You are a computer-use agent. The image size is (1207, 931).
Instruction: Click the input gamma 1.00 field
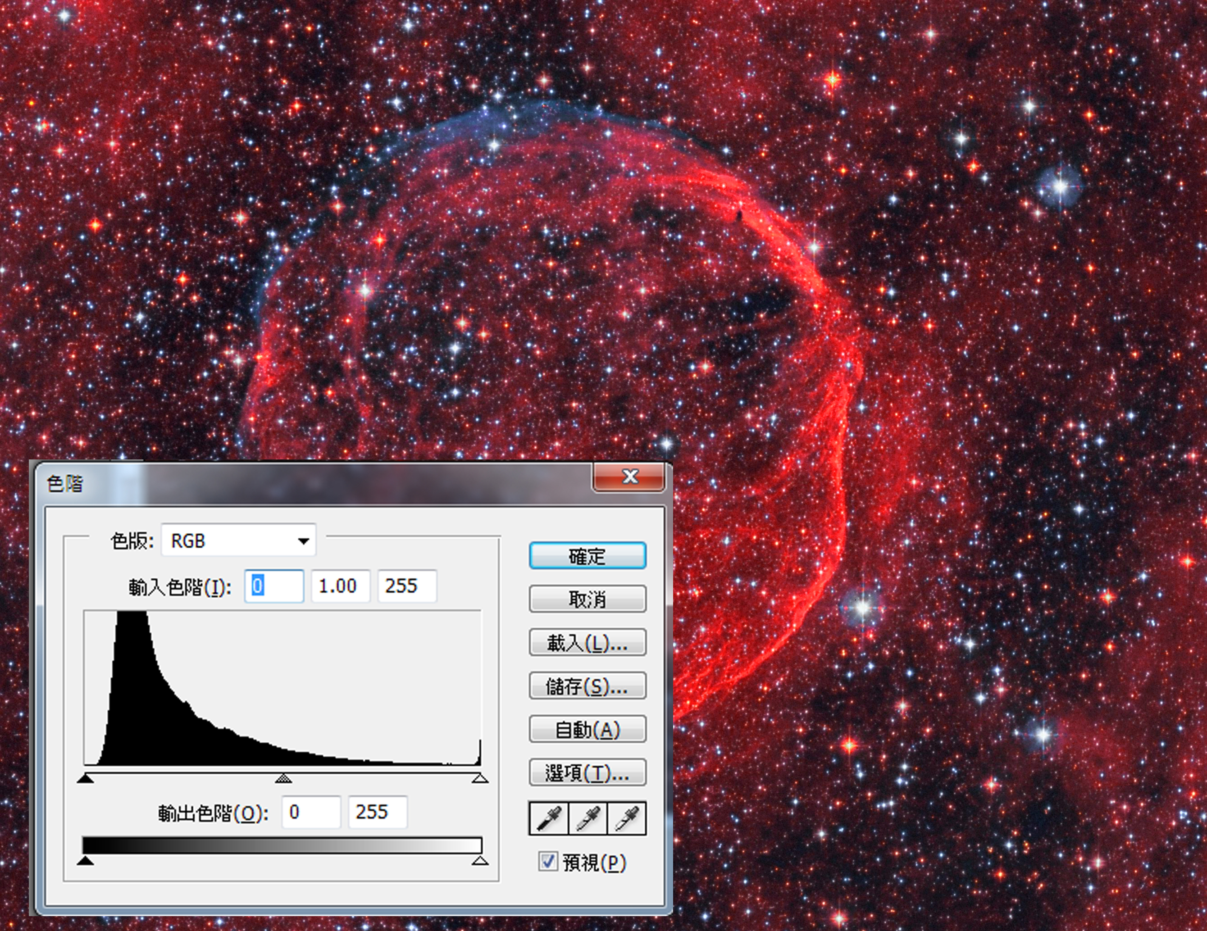coord(340,586)
